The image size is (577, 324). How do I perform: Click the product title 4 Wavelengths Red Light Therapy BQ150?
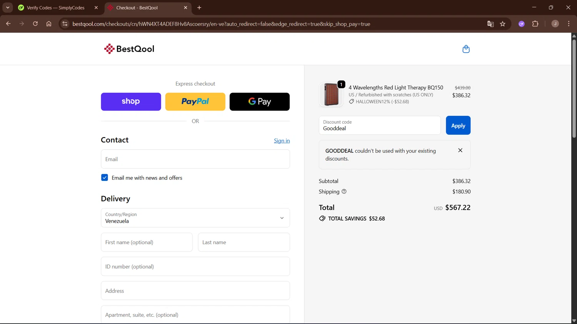pos(396,88)
